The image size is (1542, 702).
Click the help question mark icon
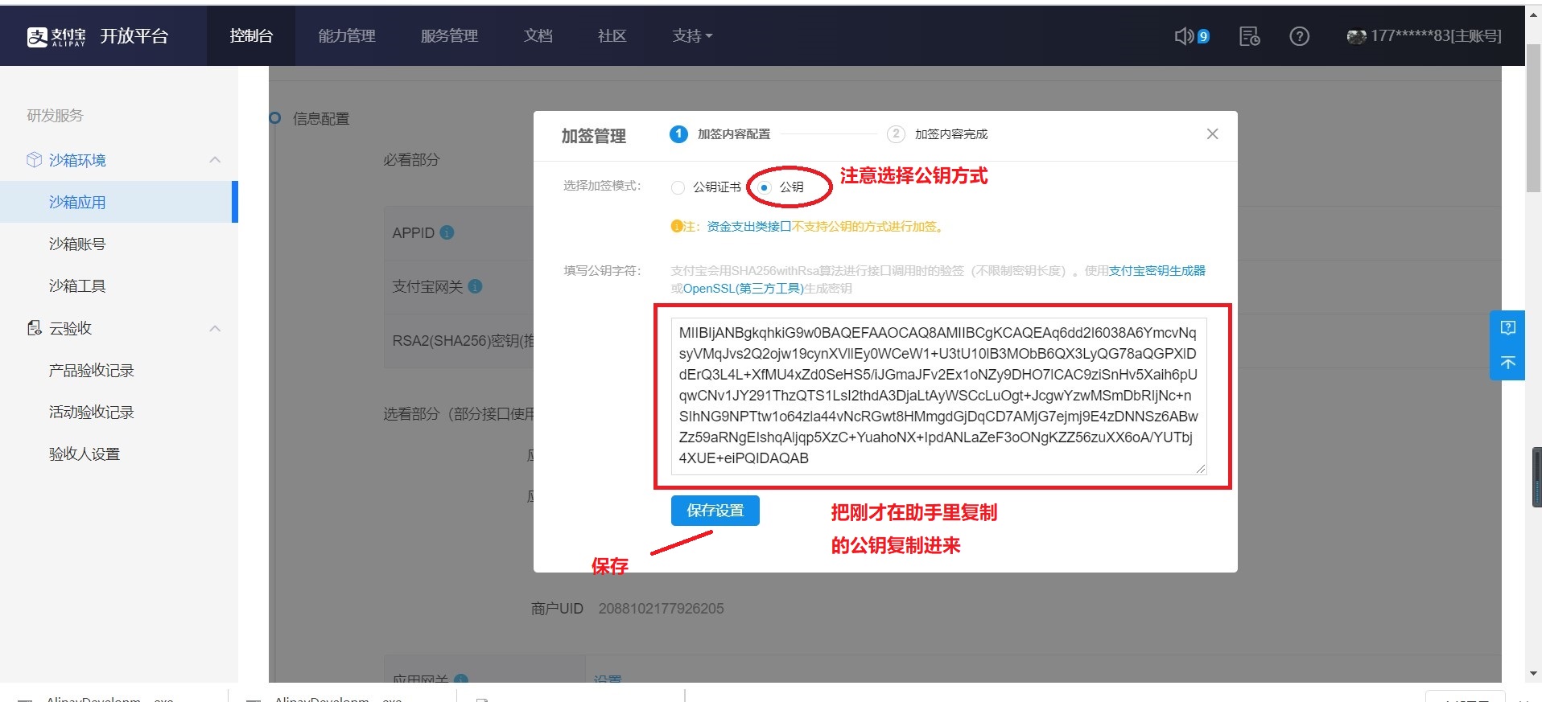pyautogui.click(x=1299, y=36)
